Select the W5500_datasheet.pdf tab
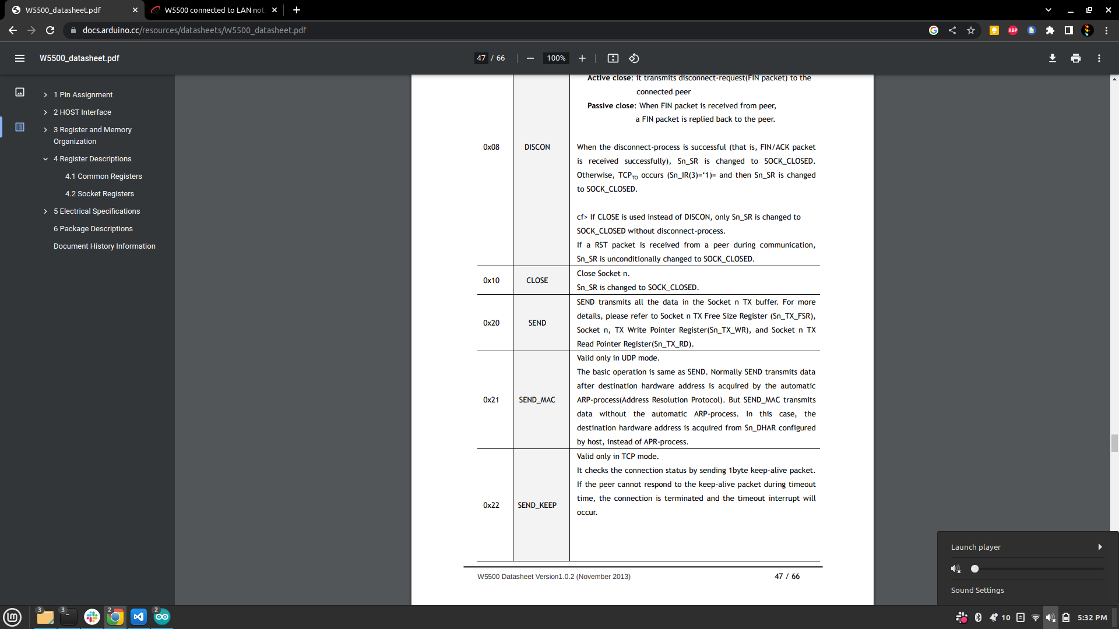 (73, 10)
